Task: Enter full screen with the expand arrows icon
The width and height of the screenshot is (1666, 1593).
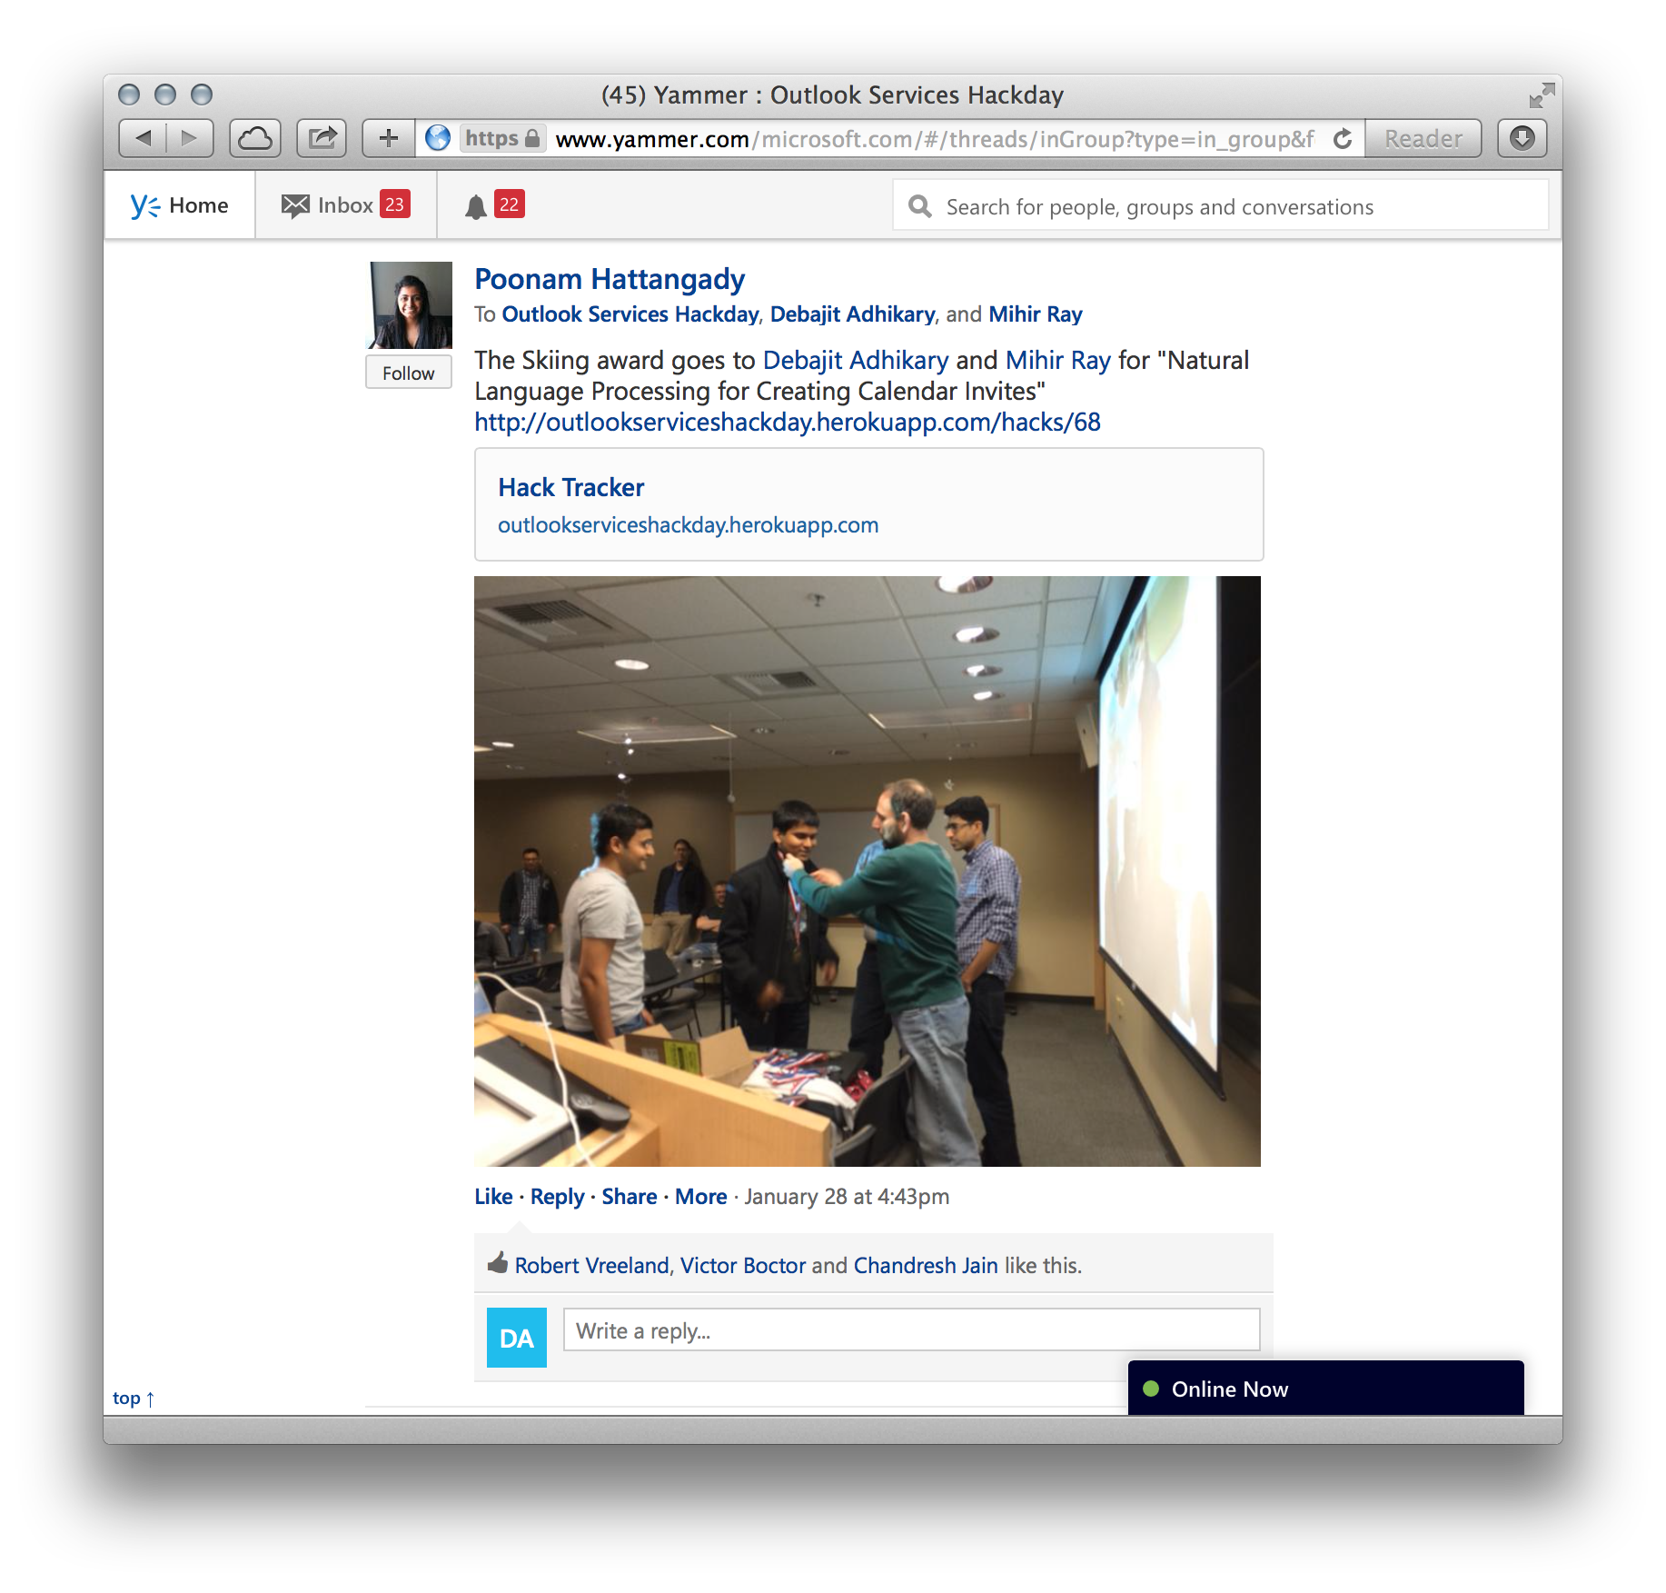Action: coord(1542,95)
